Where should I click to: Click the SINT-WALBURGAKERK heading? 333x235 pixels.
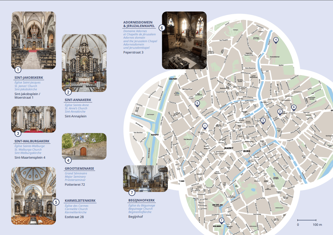click(32, 141)
